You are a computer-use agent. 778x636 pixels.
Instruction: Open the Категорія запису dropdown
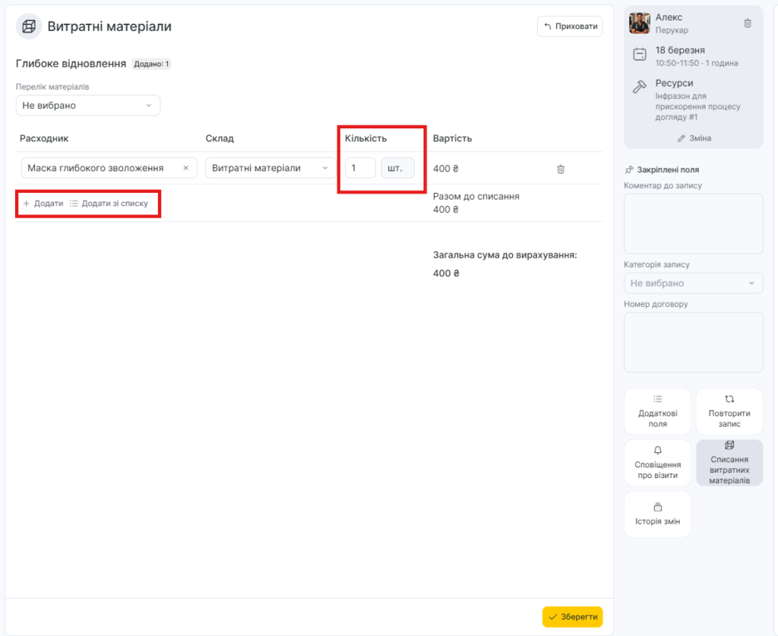[x=693, y=283]
